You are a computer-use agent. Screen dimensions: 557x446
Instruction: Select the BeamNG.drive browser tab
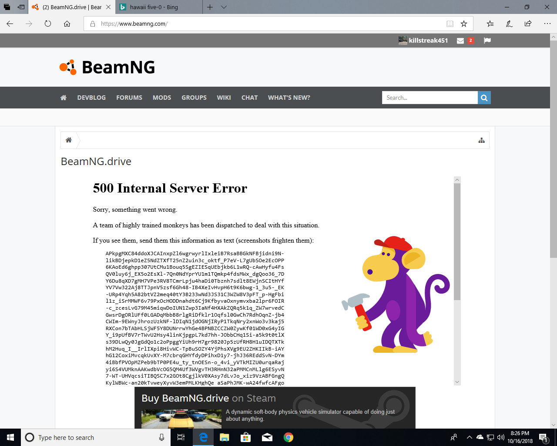click(72, 7)
